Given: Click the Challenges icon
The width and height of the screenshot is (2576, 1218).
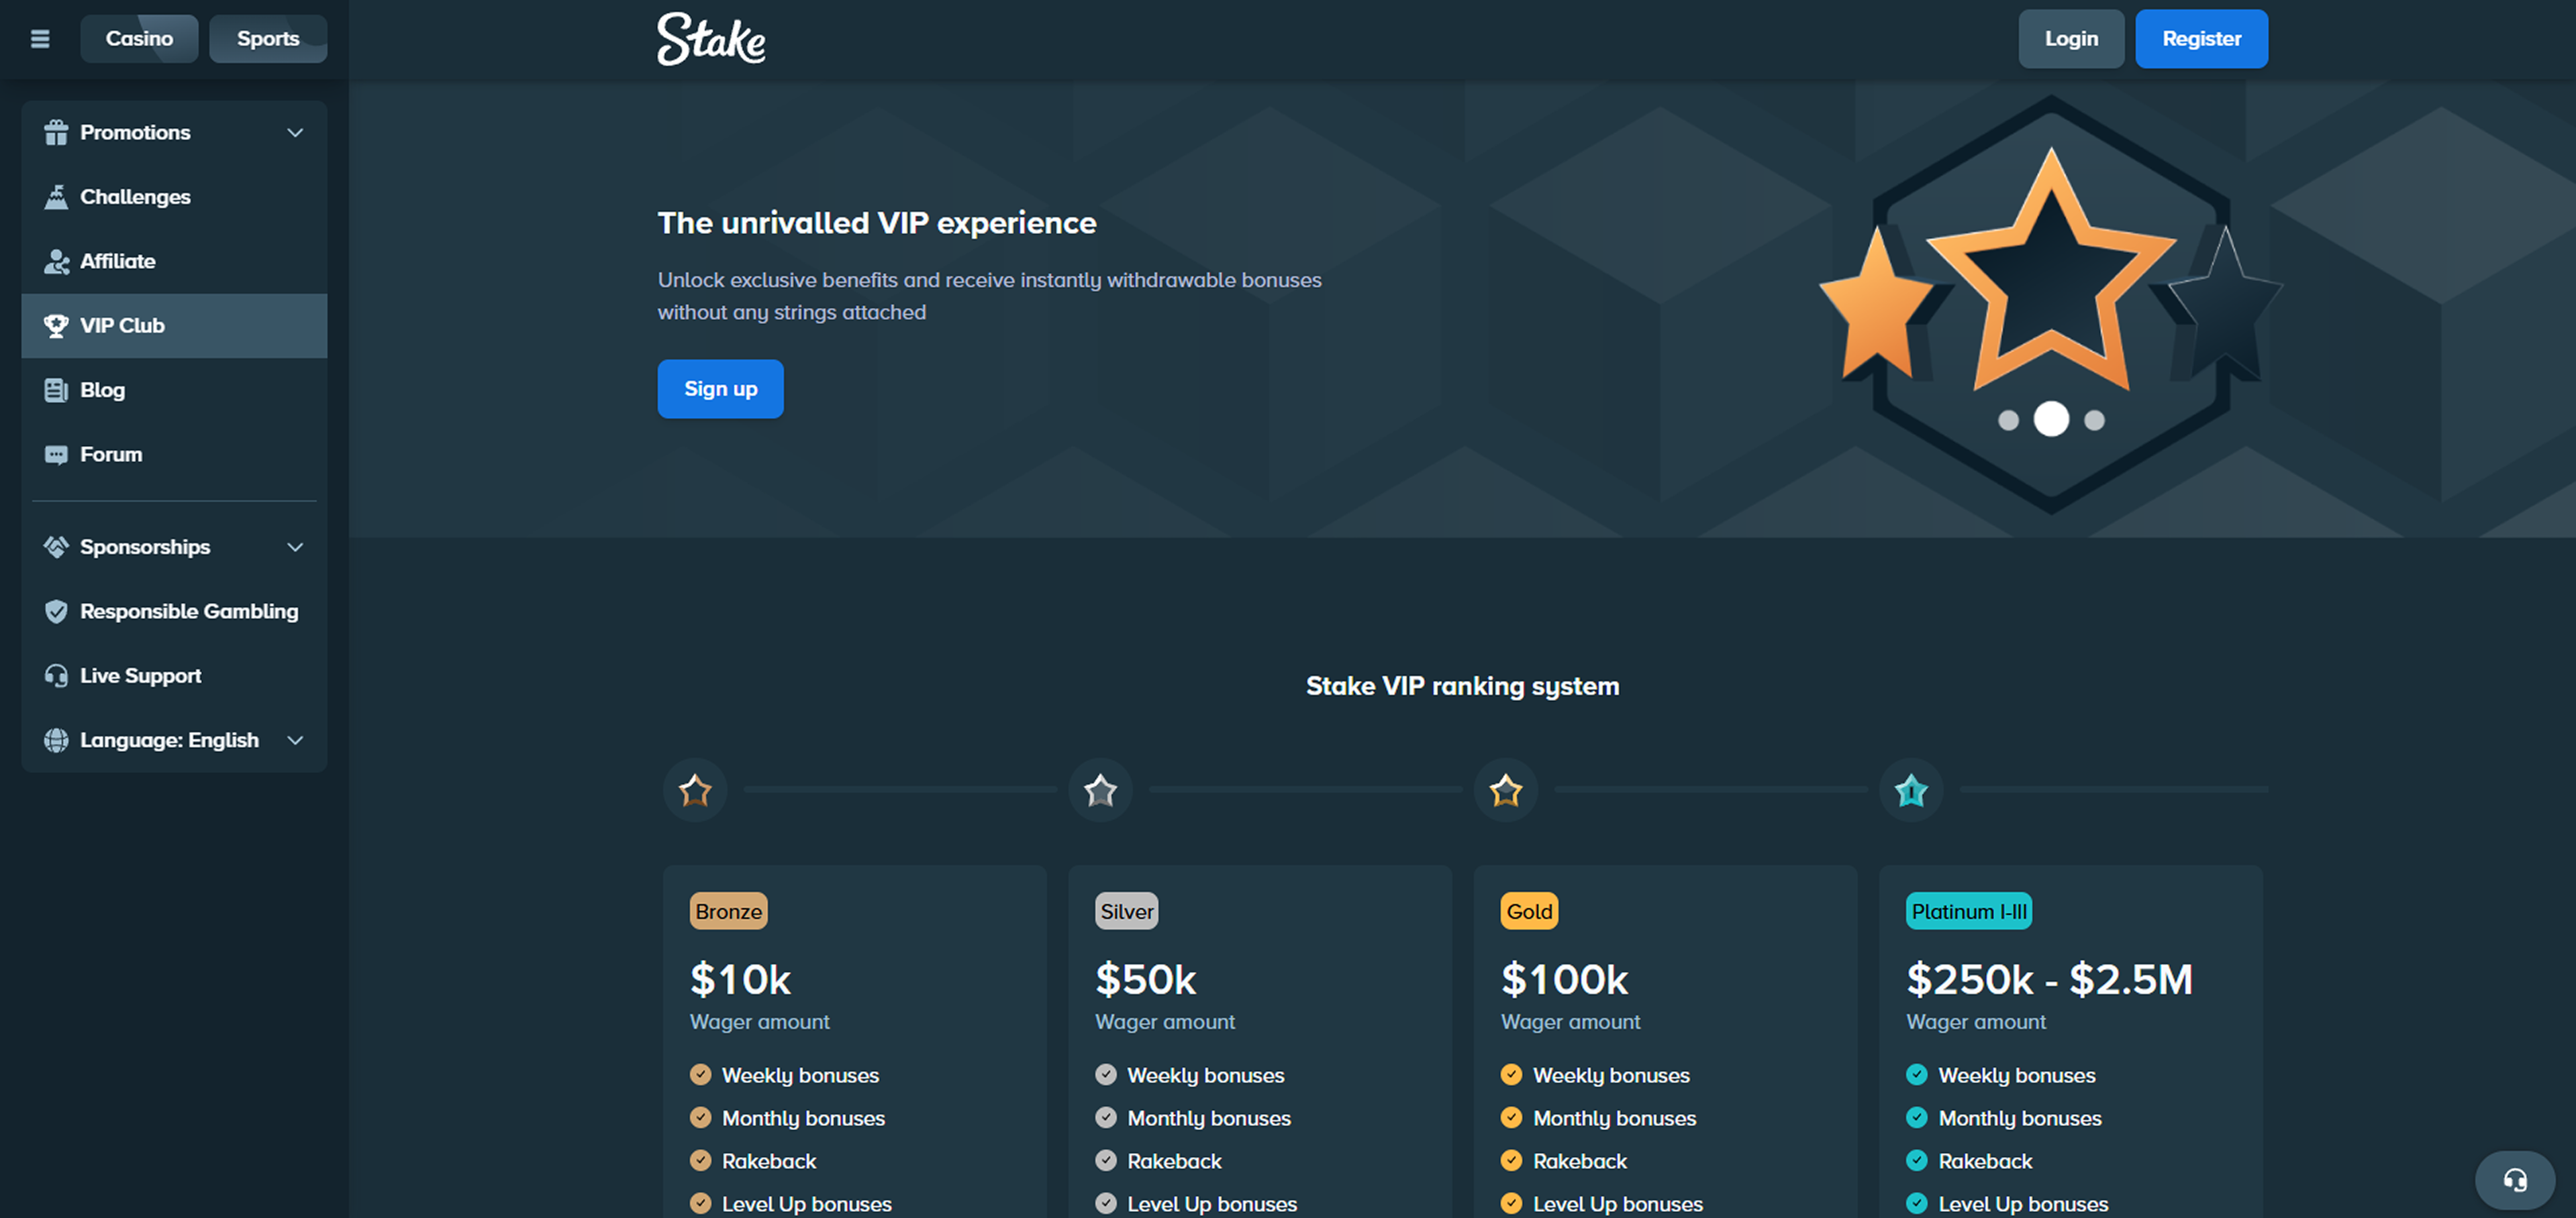Looking at the screenshot, I should [x=56, y=197].
